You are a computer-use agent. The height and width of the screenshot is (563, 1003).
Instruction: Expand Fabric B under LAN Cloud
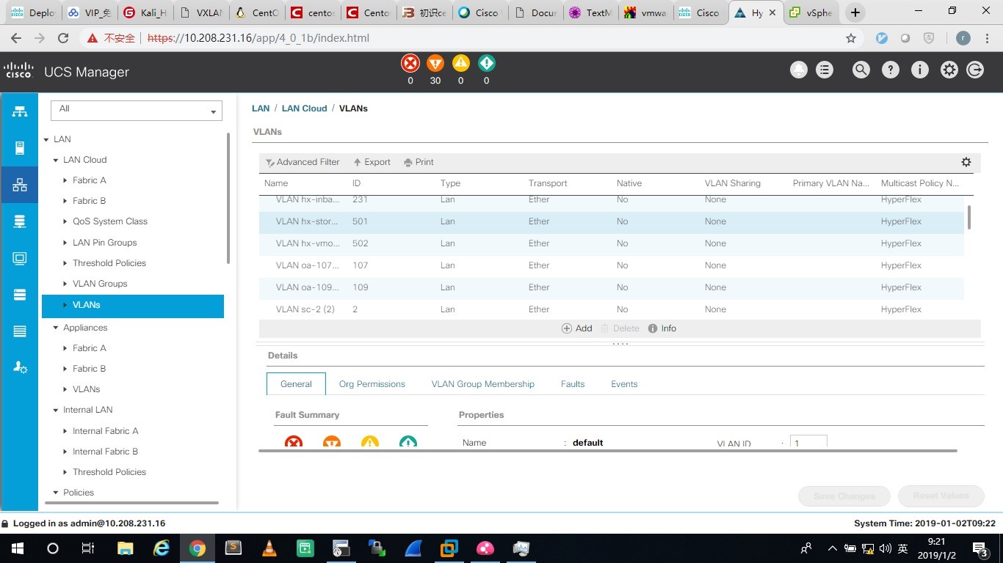tap(65, 201)
